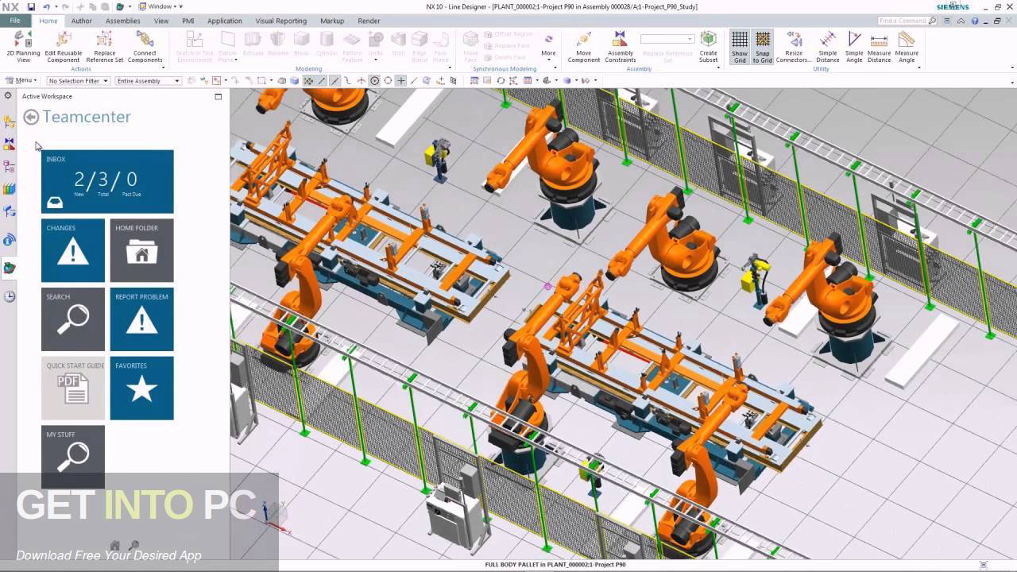Switch to the Assemblies tab
Viewport: 1017px width, 572px height.
(122, 21)
